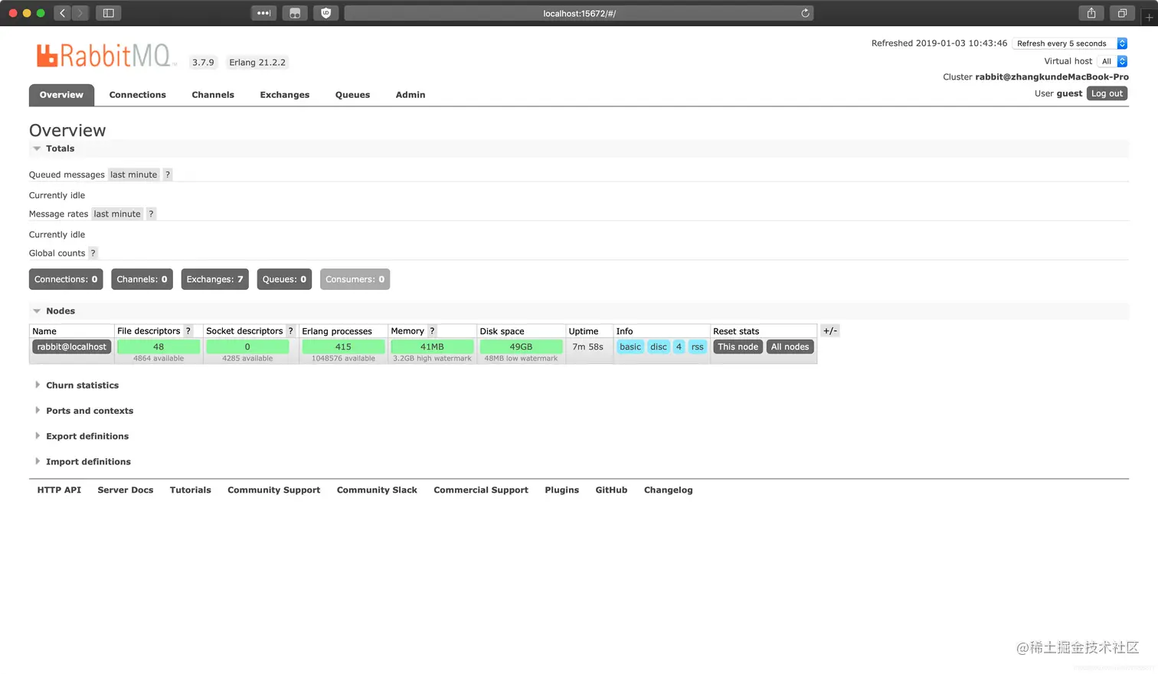
Task: Open the rabbit@localhost node link
Action: click(x=72, y=347)
